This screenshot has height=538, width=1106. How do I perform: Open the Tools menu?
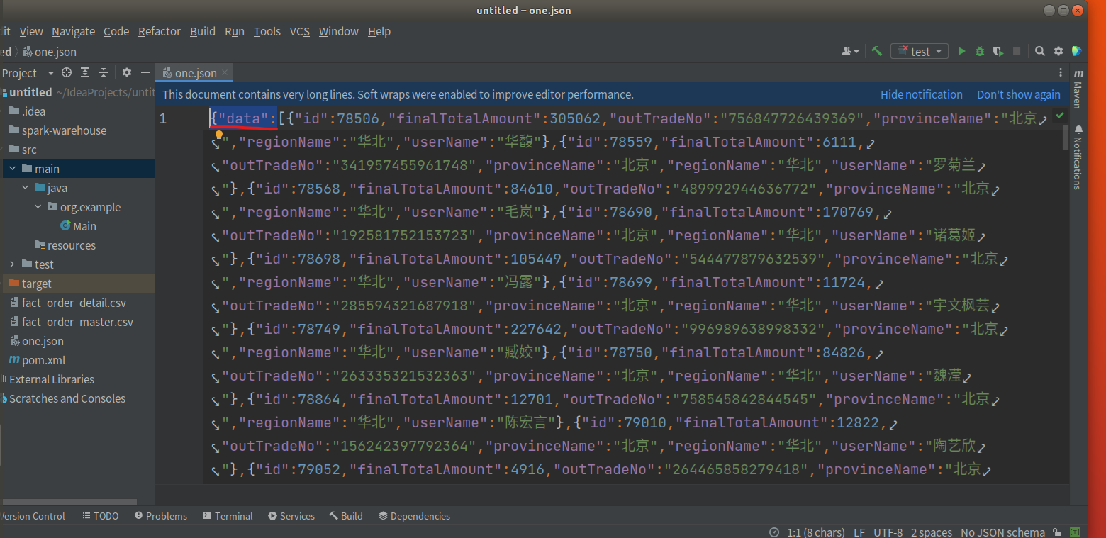coord(267,31)
